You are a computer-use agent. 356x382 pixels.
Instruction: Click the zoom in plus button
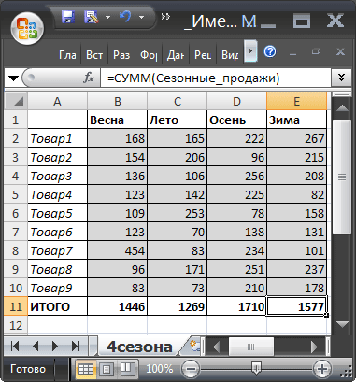(321, 369)
